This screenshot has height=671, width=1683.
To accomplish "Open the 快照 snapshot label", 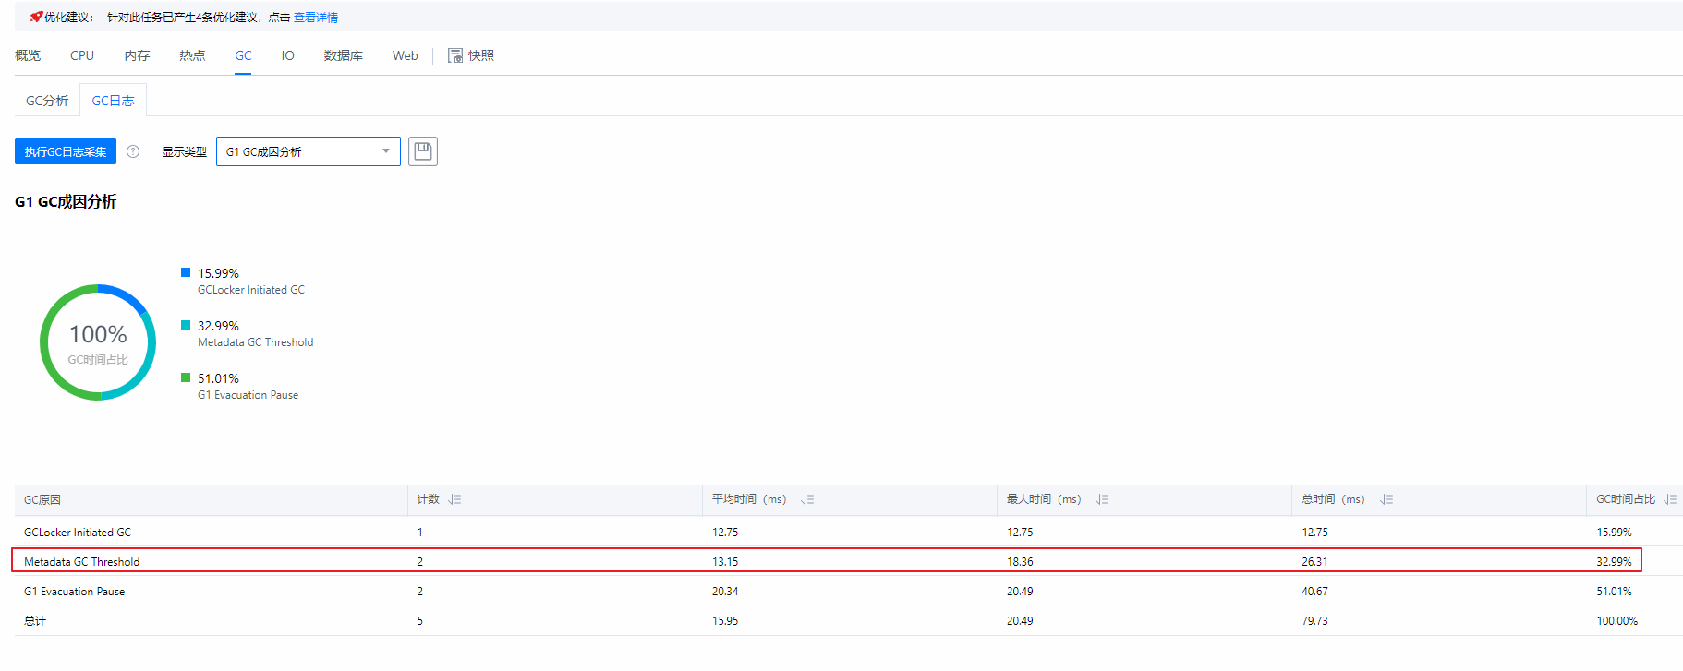I will pos(481,55).
